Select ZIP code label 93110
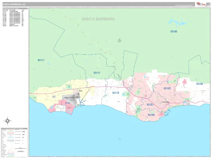This screenshot has height=159, width=212. pos(116,93)
